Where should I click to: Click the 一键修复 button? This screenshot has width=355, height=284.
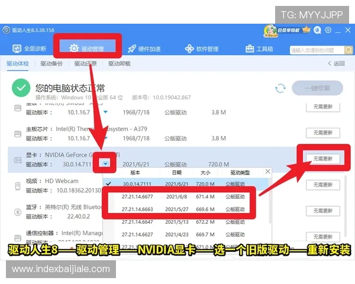(x=317, y=88)
